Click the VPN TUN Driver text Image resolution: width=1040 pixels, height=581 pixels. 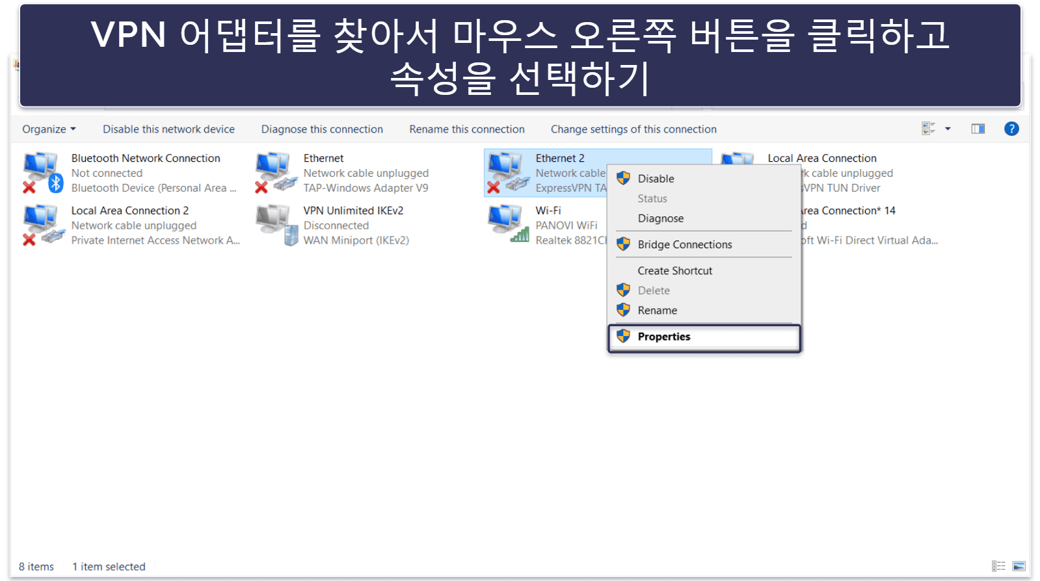coord(842,188)
